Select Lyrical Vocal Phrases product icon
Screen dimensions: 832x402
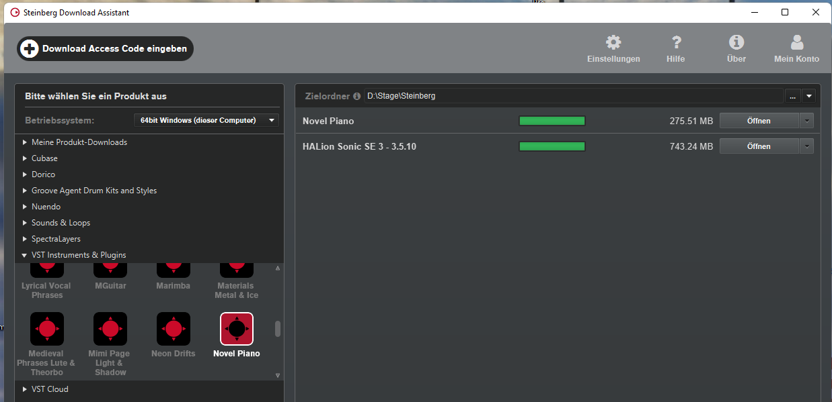click(47, 270)
